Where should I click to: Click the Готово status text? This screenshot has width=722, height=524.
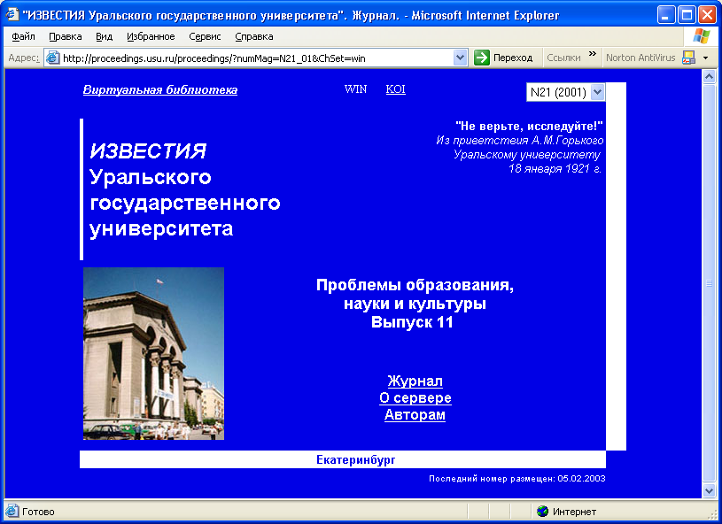click(x=38, y=512)
